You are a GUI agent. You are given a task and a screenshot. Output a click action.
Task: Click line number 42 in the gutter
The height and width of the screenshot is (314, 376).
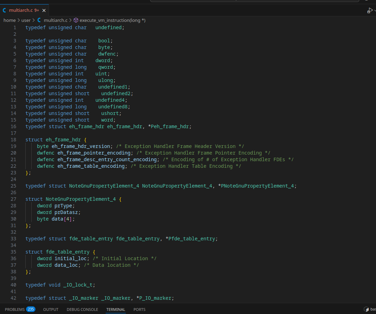[14, 298]
